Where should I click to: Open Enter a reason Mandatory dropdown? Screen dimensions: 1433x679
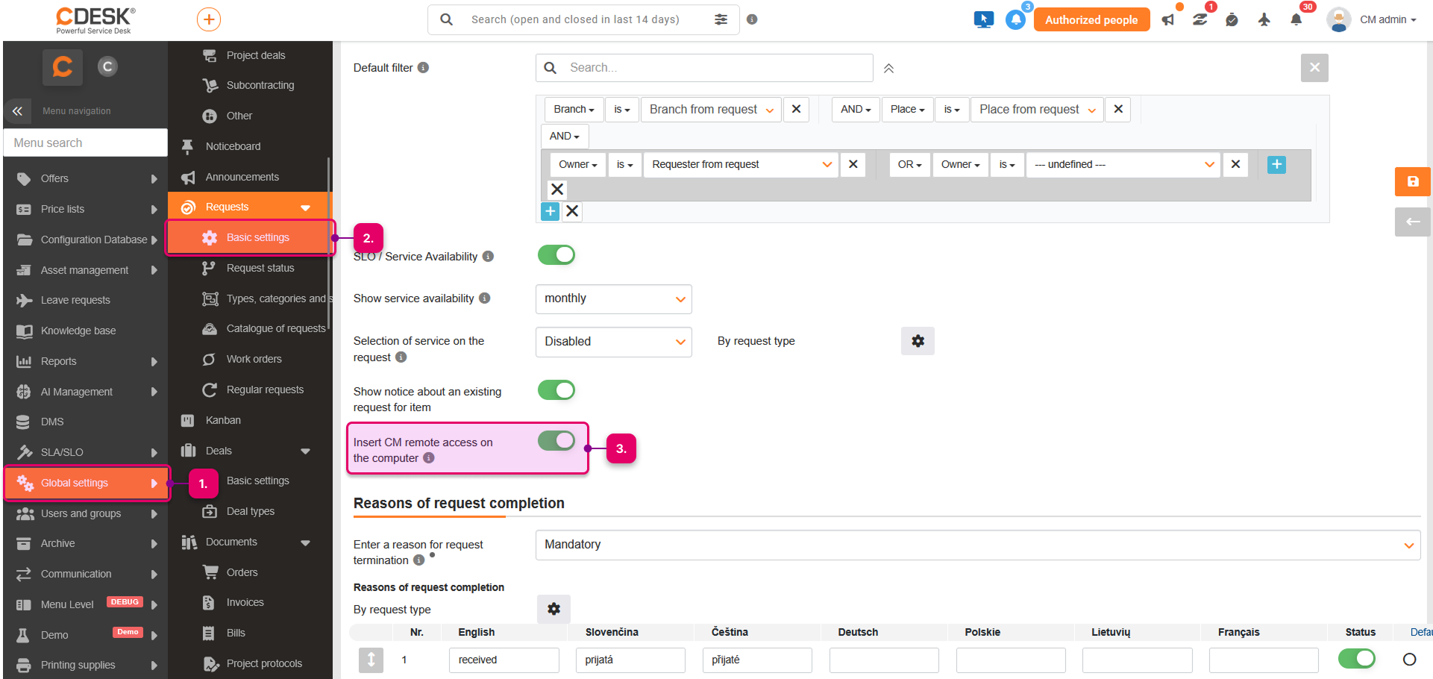(x=977, y=545)
